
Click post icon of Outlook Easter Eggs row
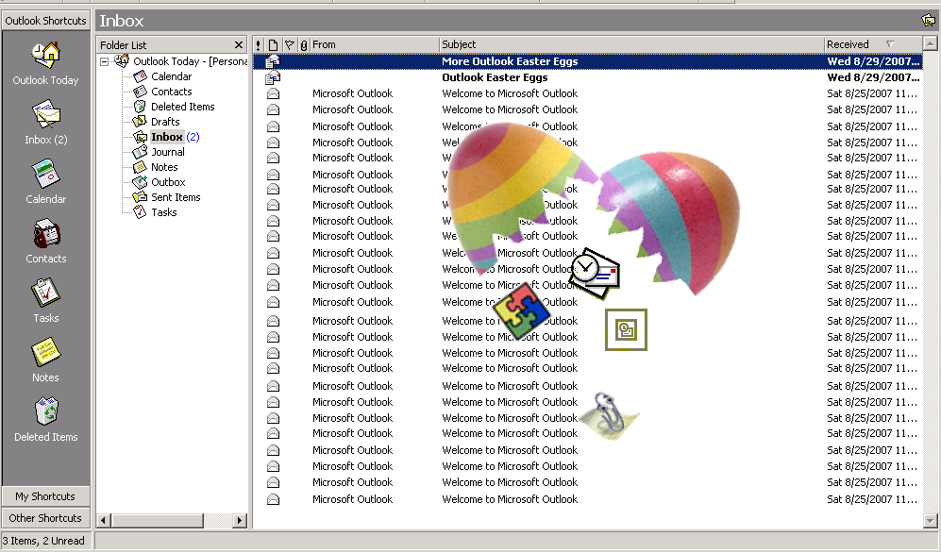pos(273,77)
